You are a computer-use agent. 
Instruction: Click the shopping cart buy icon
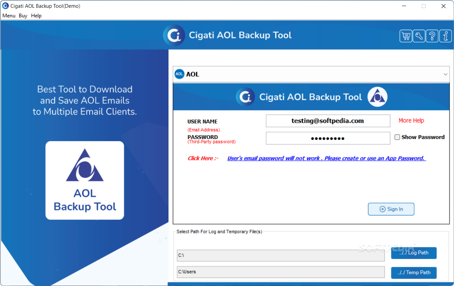click(x=406, y=36)
